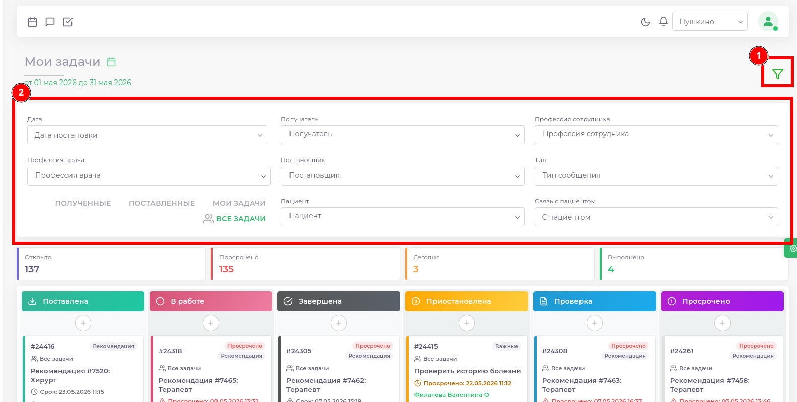Open the Получатель dropdown
Screen dimensions: 797x402
point(403,134)
